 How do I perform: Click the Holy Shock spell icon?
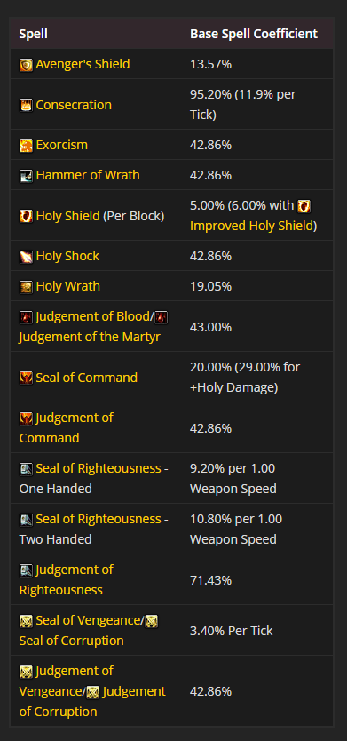(x=26, y=257)
